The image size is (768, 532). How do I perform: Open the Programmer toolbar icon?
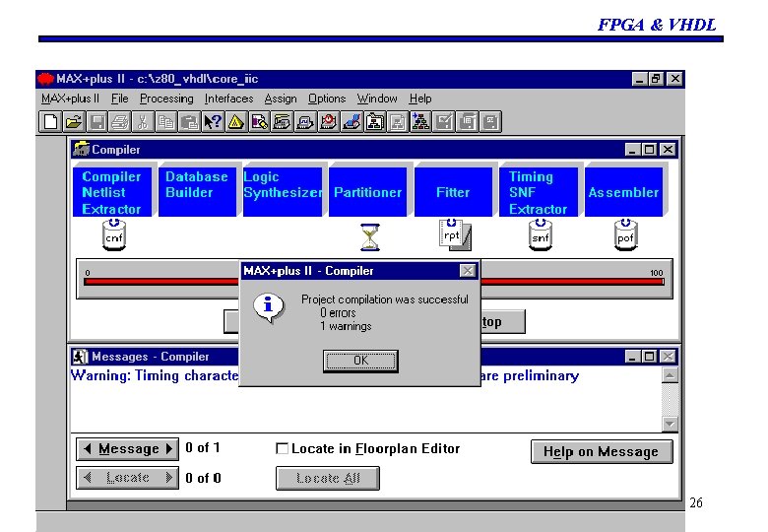352,122
